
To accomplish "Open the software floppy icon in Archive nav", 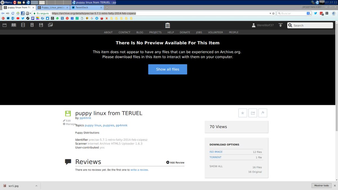I will point(41,25).
